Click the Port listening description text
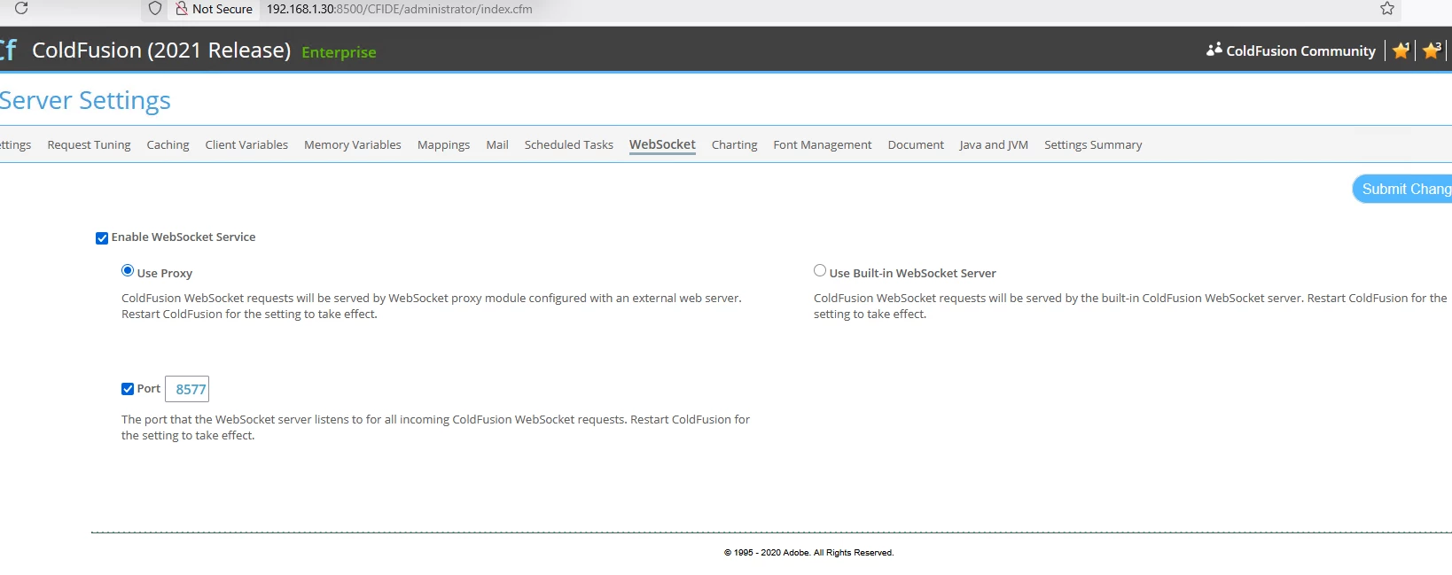Screen dimensions: 1452x575 (x=435, y=428)
